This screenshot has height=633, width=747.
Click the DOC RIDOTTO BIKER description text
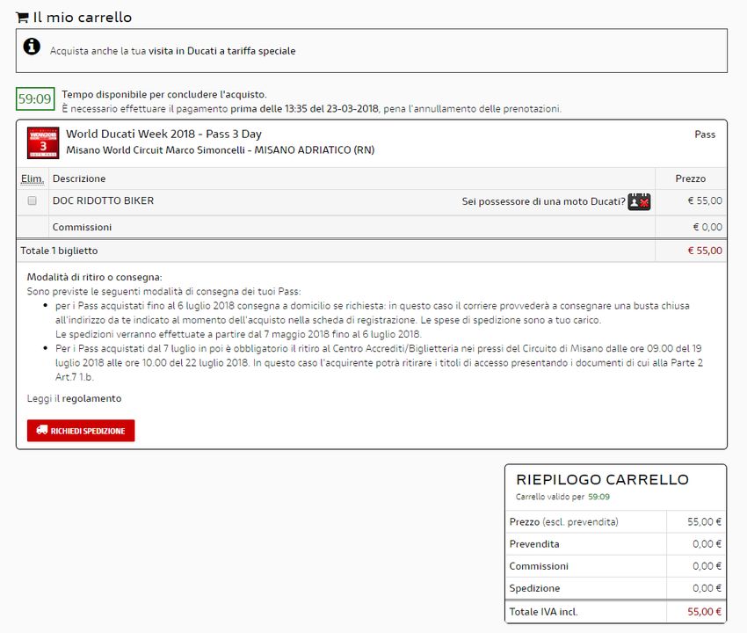point(103,200)
